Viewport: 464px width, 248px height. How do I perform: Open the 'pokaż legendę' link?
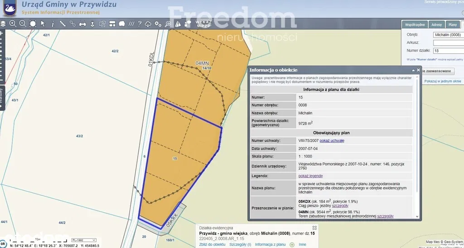coord(310,176)
